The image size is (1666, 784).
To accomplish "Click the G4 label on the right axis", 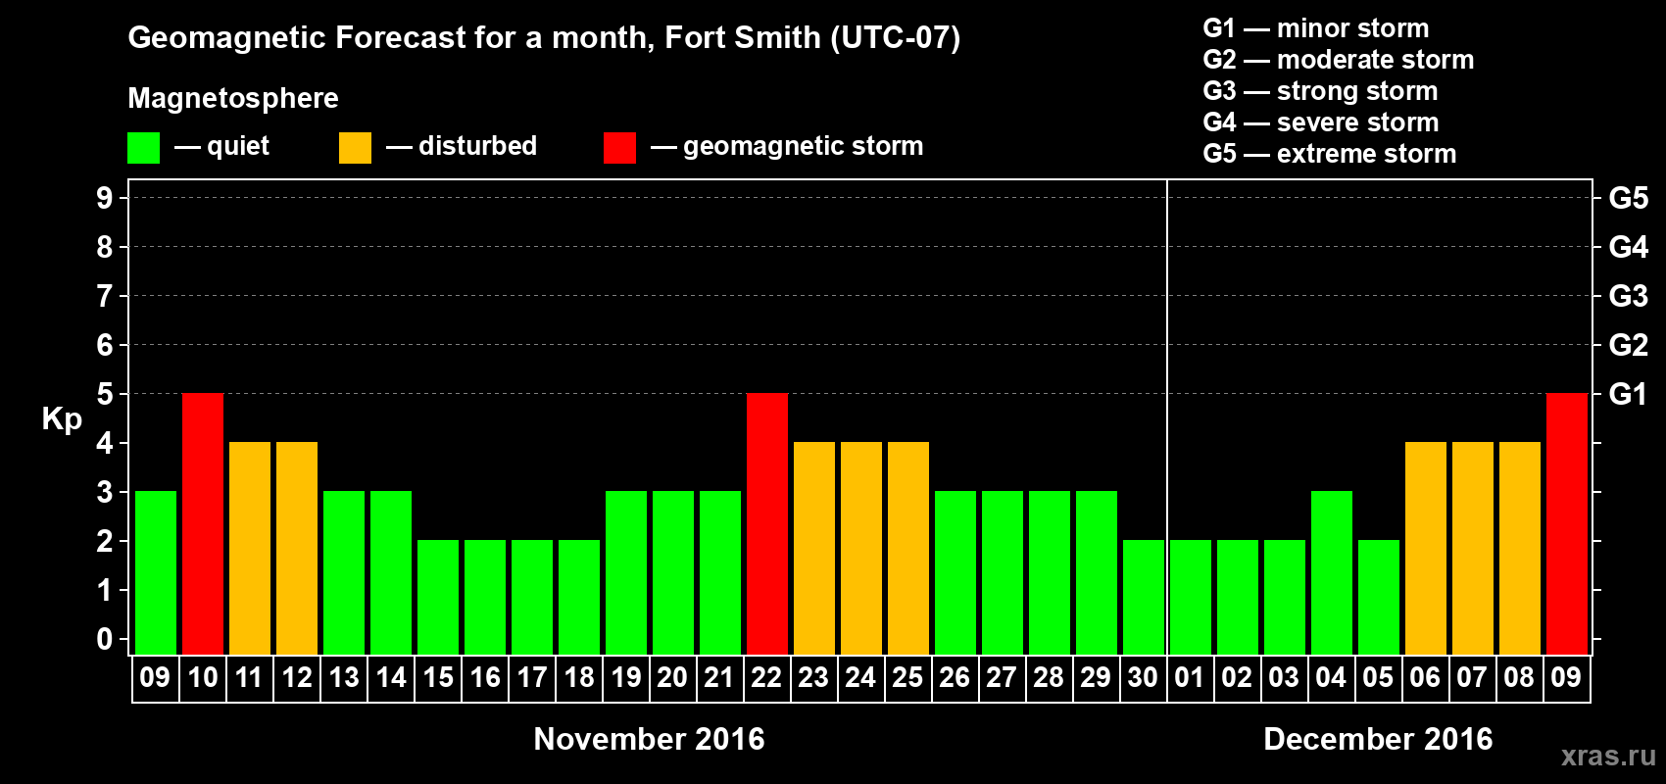I will pos(1629,247).
